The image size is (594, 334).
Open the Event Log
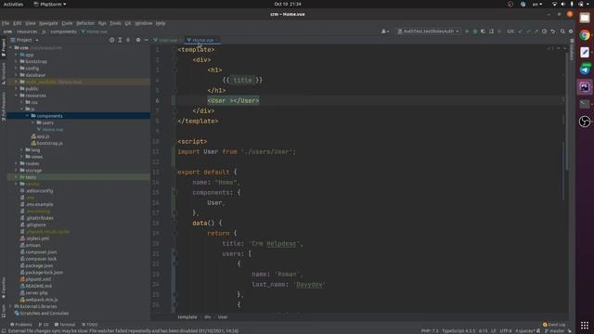click(554, 325)
